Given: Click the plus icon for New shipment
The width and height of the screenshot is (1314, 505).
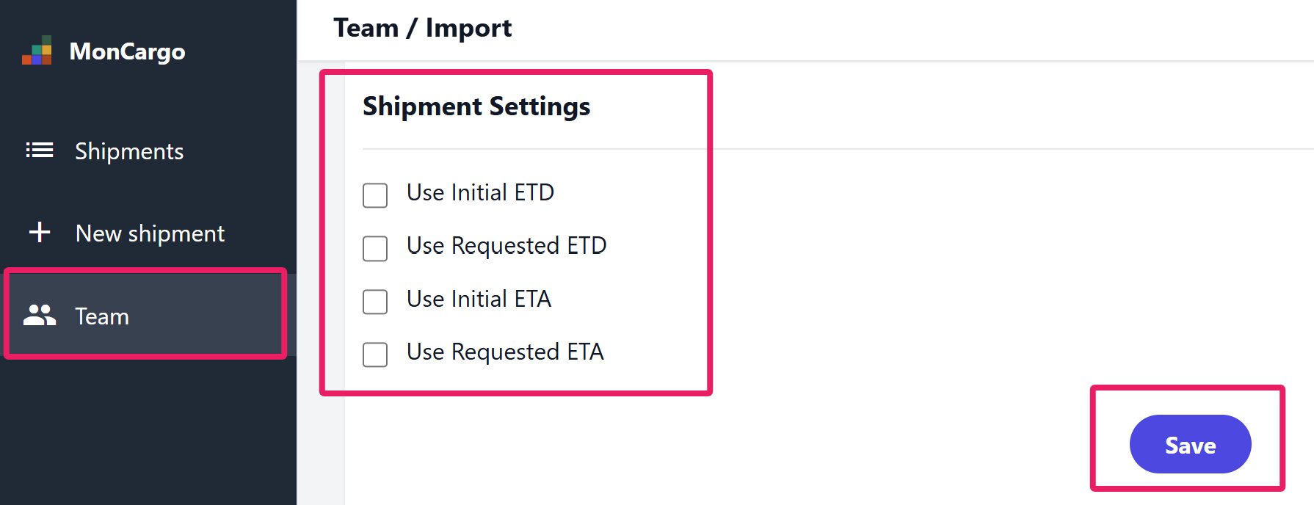Looking at the screenshot, I should coord(40,233).
